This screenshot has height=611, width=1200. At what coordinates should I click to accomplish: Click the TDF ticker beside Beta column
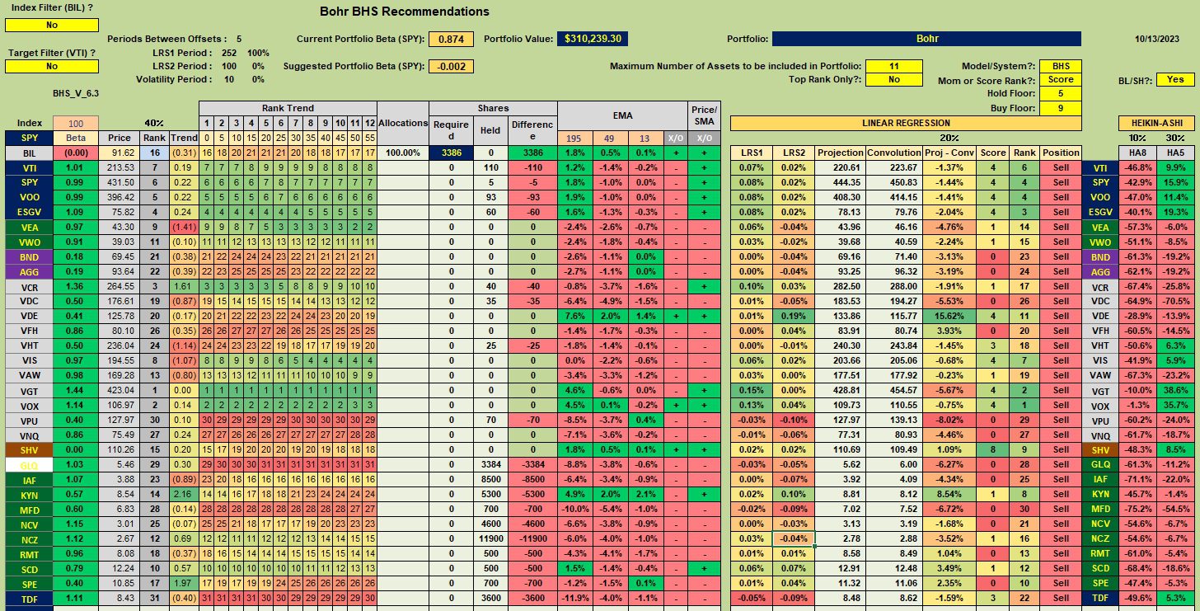(29, 598)
